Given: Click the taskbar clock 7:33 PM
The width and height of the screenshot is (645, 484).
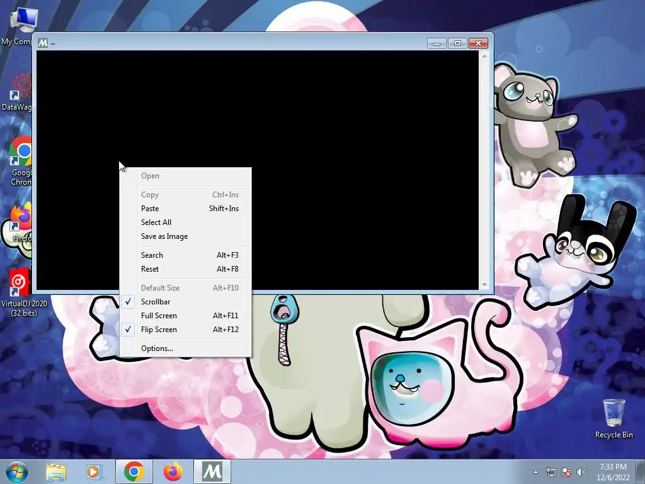Looking at the screenshot, I should (613, 467).
